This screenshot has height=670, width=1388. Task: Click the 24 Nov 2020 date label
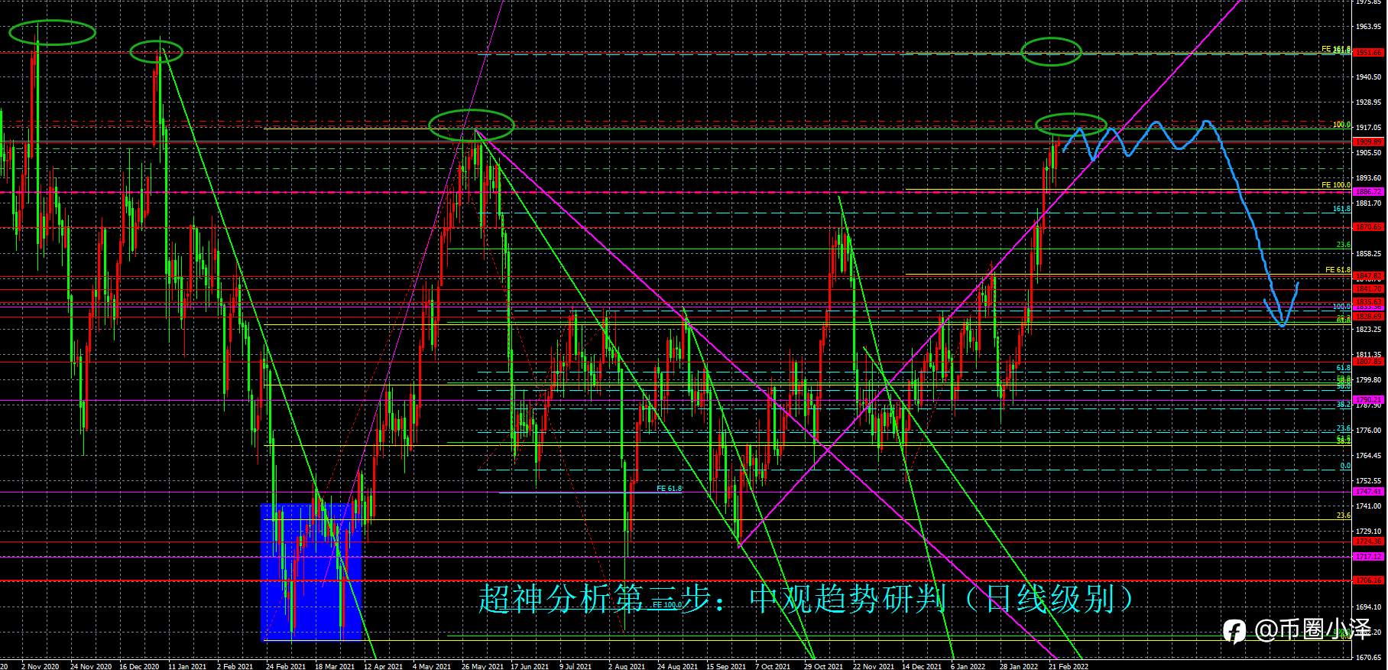click(90, 666)
